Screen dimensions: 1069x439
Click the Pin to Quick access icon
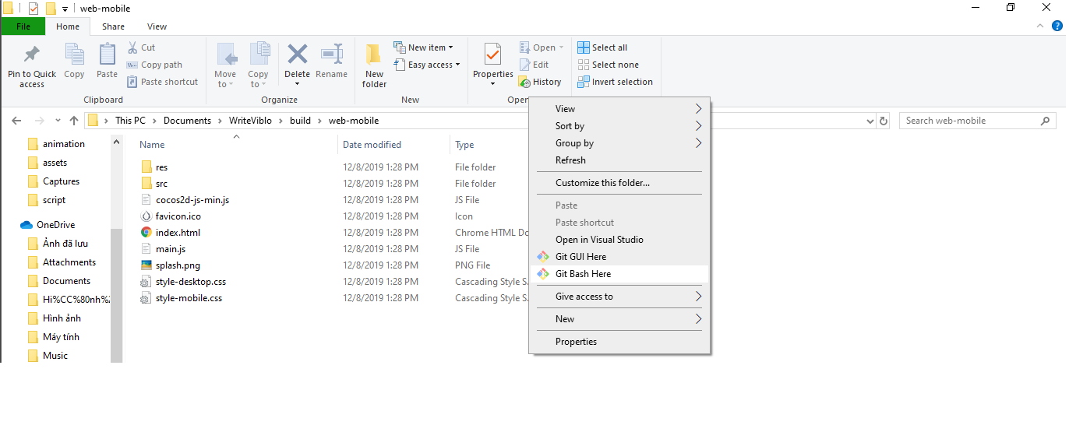pos(32,54)
